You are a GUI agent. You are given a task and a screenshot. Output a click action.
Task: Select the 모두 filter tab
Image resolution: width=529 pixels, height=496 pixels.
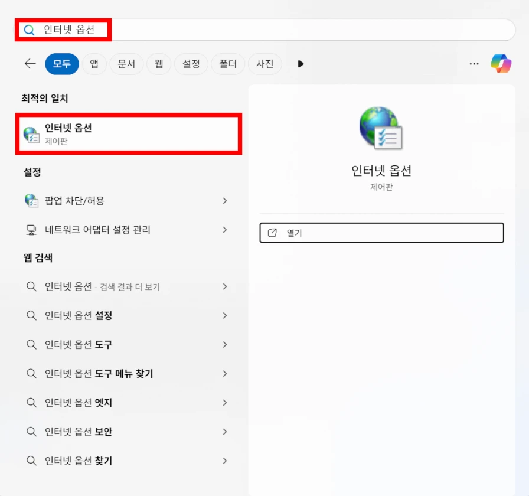[x=62, y=64]
